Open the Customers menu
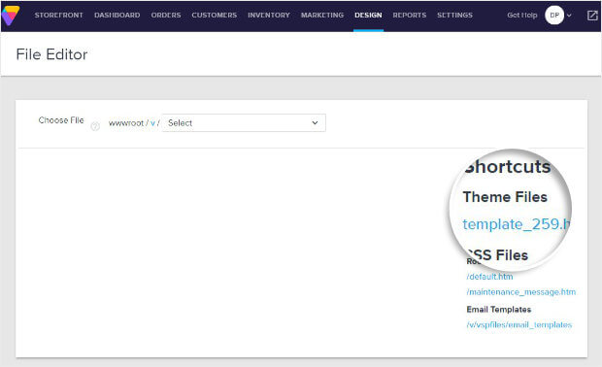Viewport: 602px width, 367px height. point(215,15)
